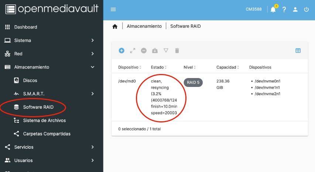315x172 pixels.
Task: Click the Sistema de Archivos tree icon
Action: [16, 121]
